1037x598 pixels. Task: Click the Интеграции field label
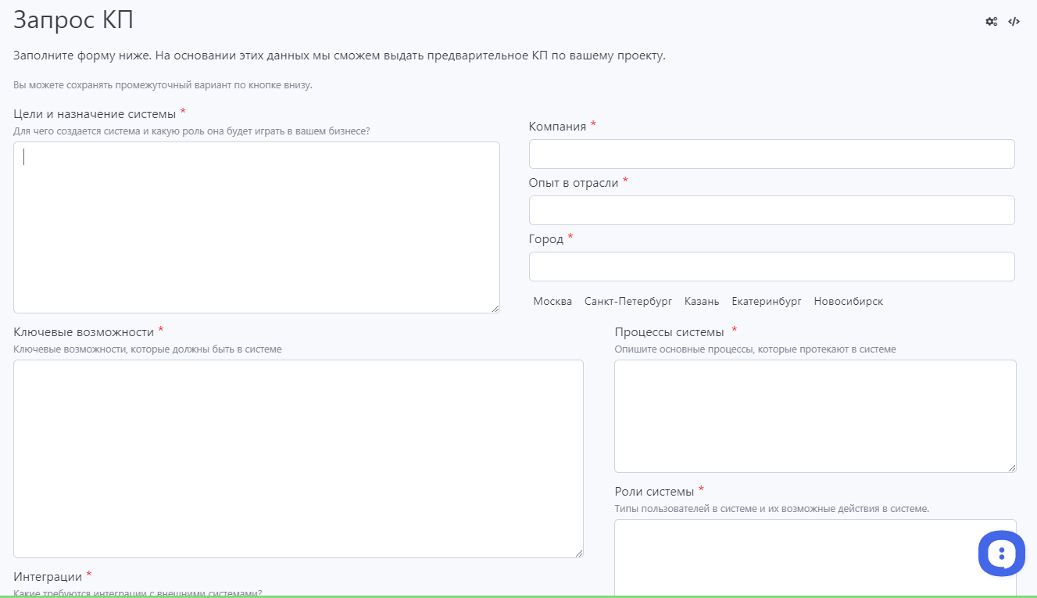[x=48, y=577]
